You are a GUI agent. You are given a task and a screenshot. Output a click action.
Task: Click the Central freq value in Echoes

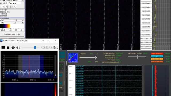pyautogui.click(x=119, y=53)
